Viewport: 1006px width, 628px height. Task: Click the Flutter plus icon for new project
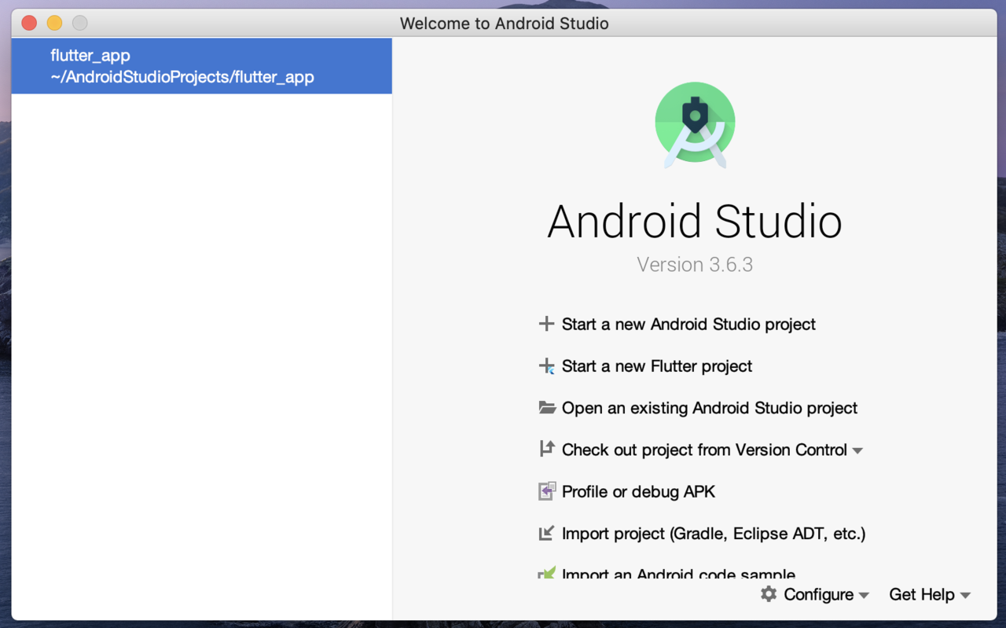[x=546, y=365]
